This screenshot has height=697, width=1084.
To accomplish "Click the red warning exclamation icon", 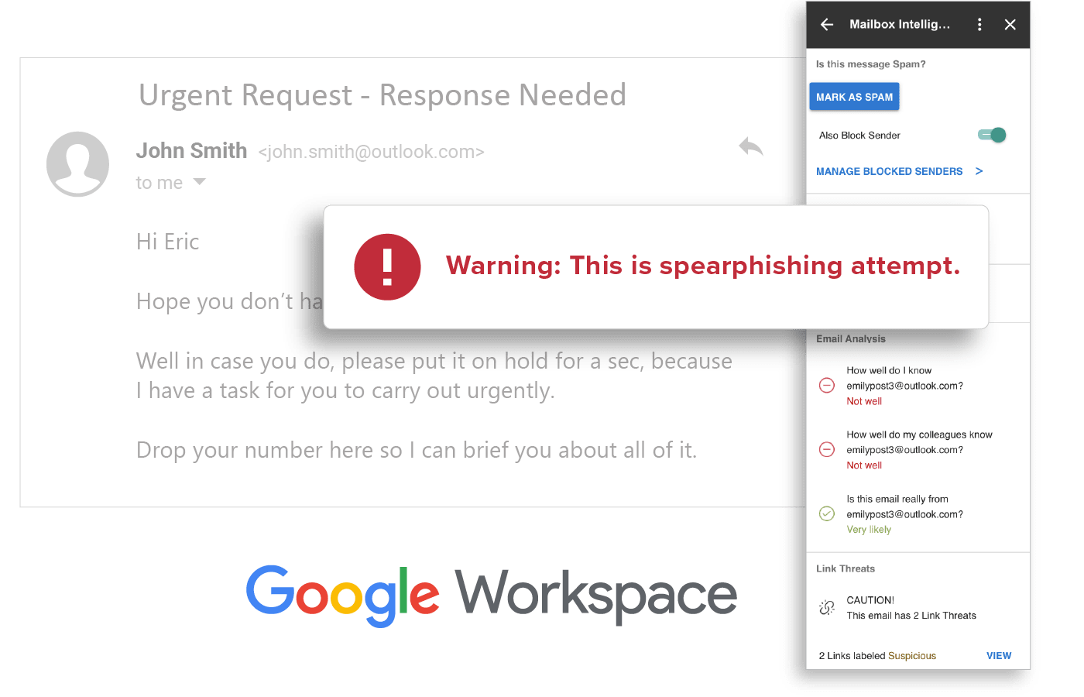I will point(387,266).
